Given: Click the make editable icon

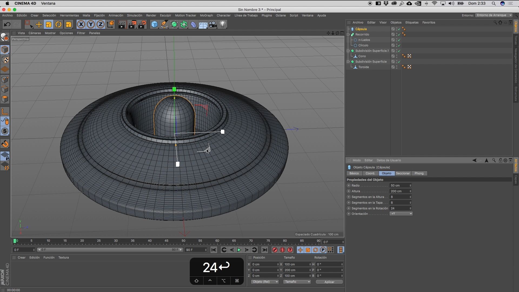Looking at the screenshot, I should pyautogui.click(x=5, y=37).
